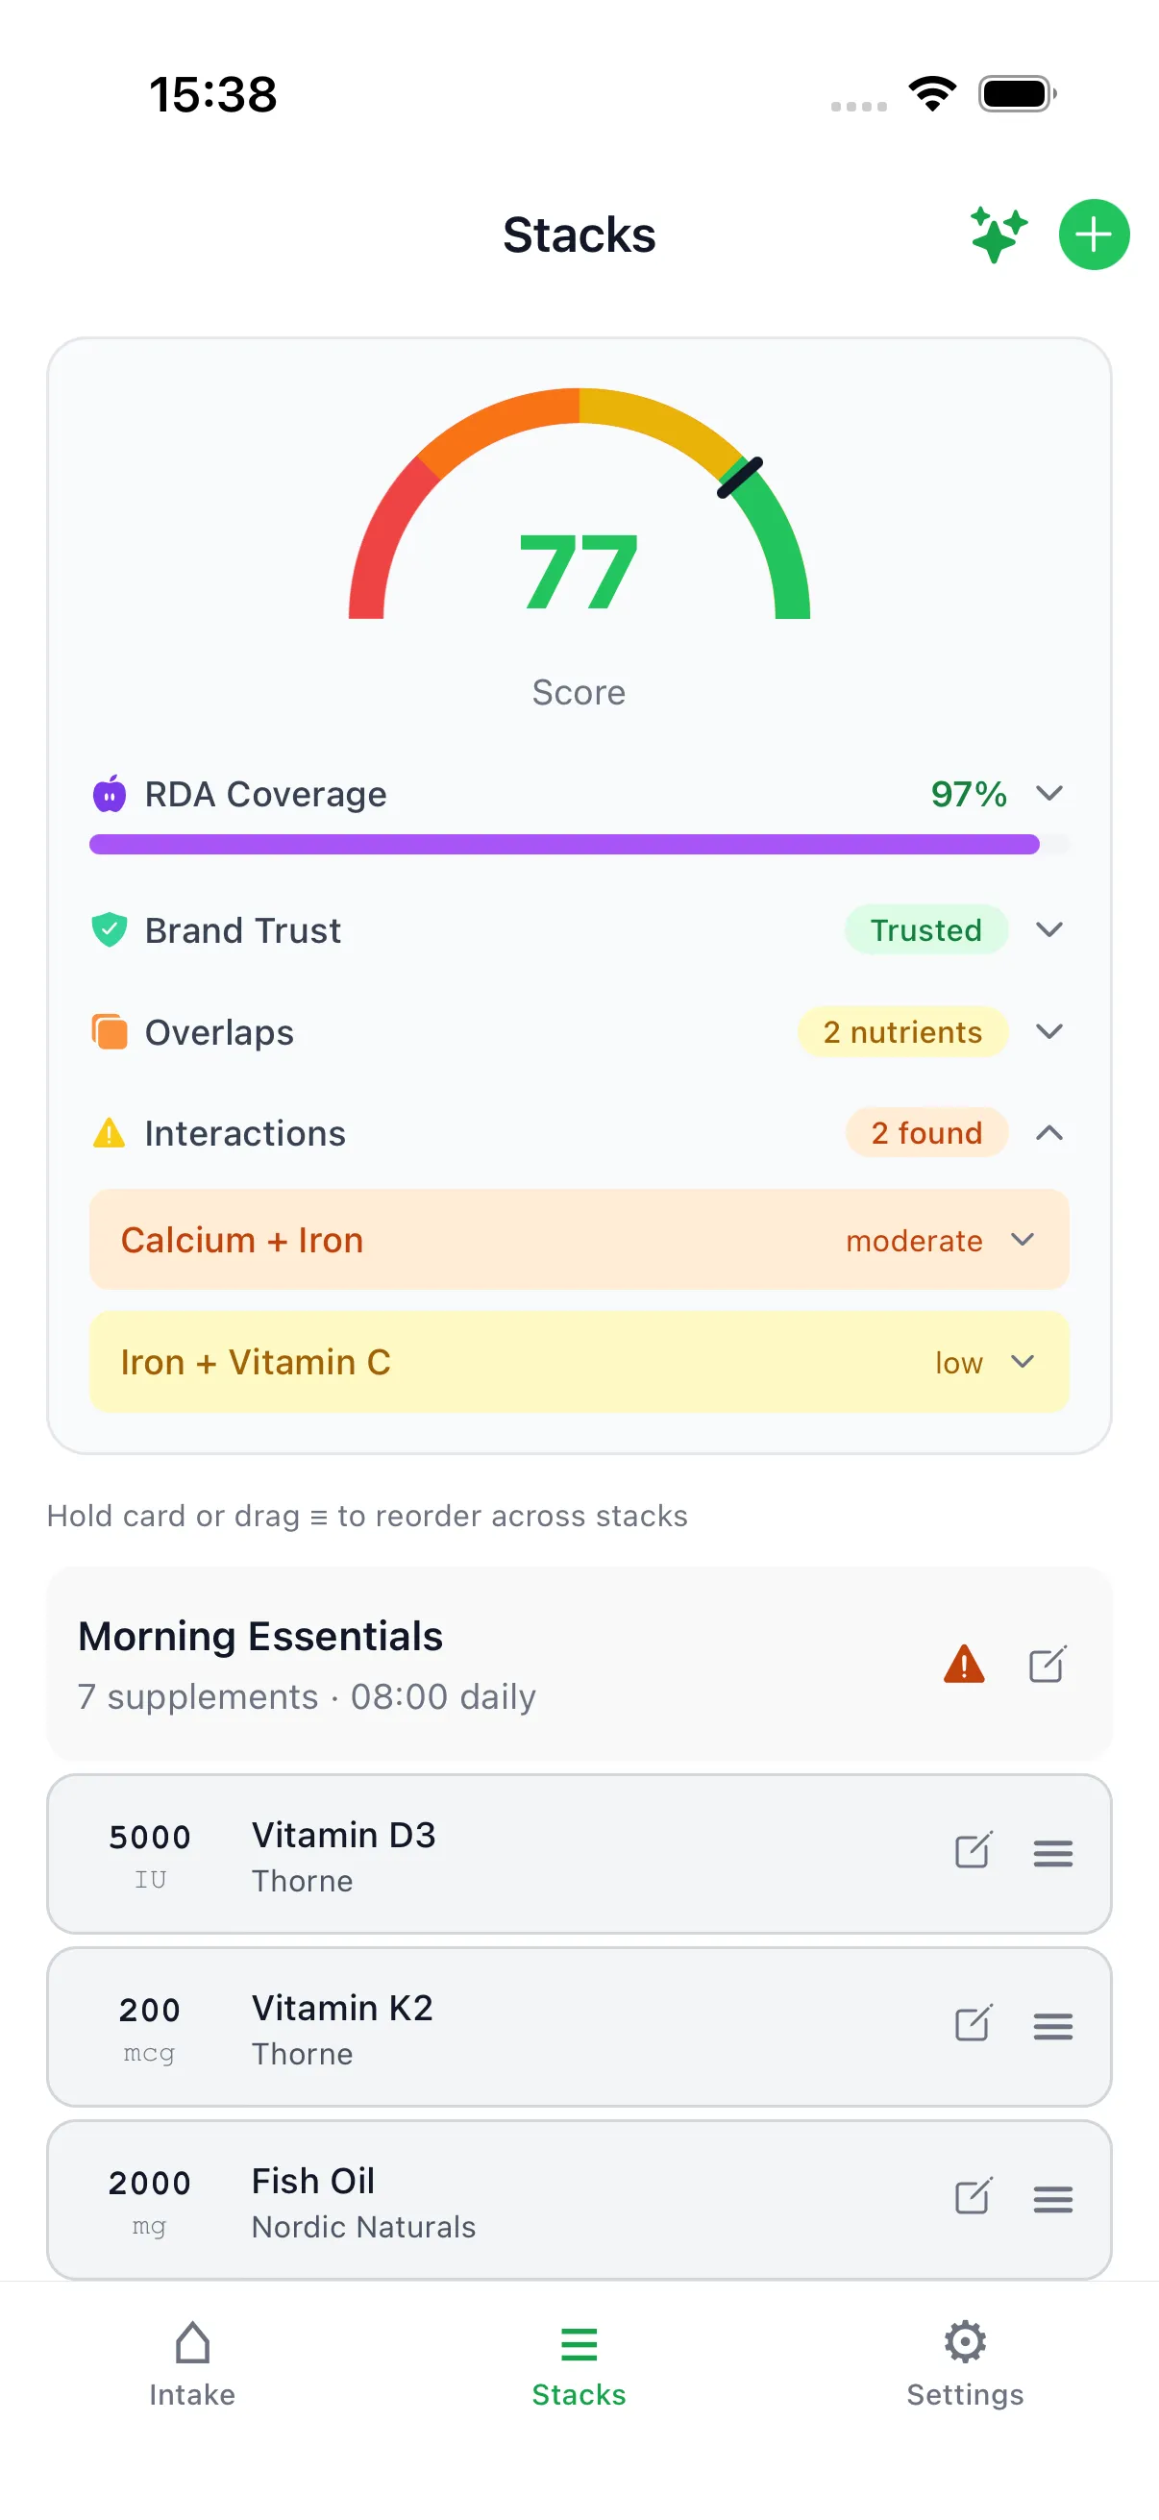Expand the Brand Trust details
Screen dimensions: 1159x2520
pos(1049,929)
